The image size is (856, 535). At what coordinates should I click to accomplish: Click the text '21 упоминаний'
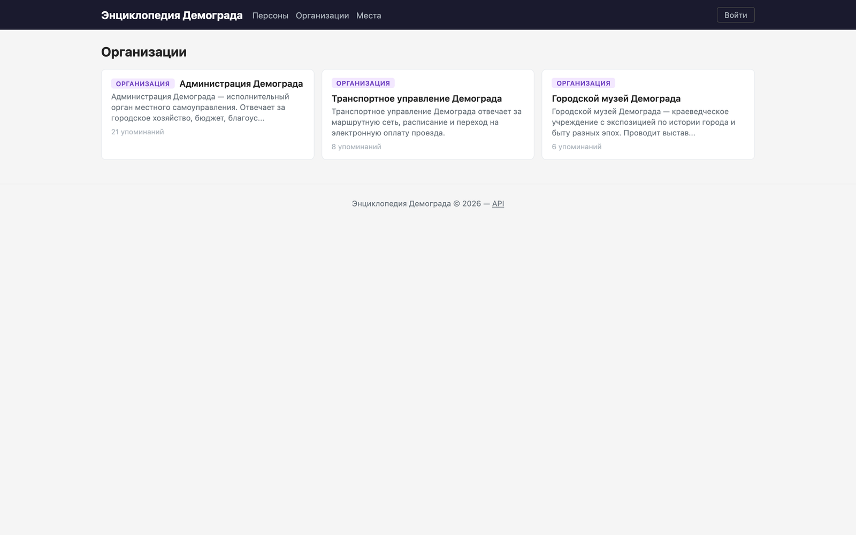(x=137, y=132)
